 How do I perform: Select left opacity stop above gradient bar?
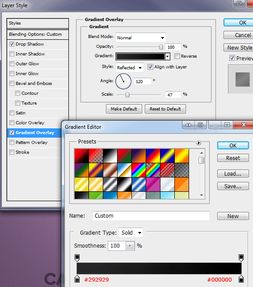click(x=77, y=258)
